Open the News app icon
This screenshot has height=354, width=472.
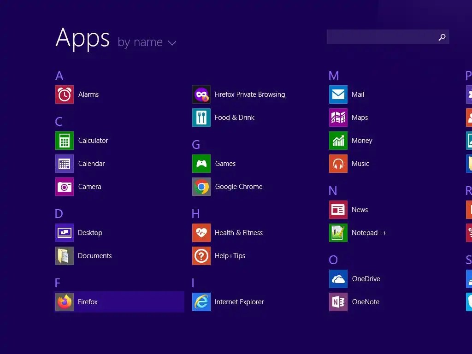[x=338, y=210]
